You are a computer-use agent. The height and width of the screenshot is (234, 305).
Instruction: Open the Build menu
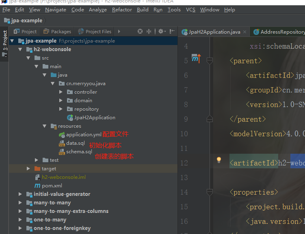pos(143,10)
